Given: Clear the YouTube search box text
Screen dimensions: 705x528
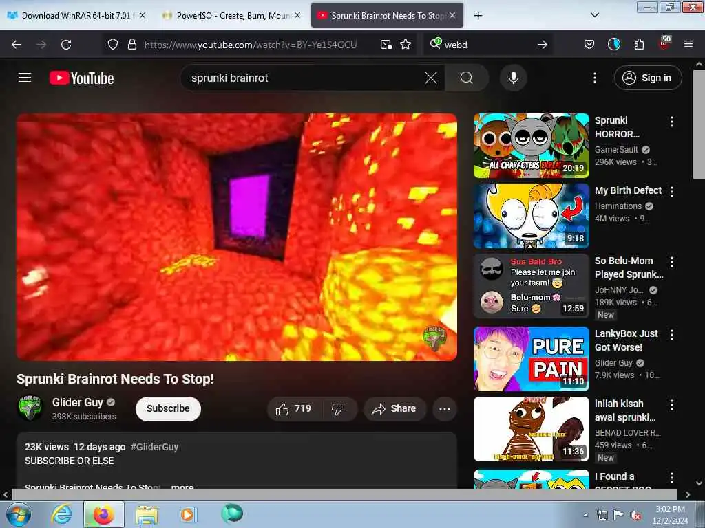Looking at the screenshot, I should (x=431, y=78).
